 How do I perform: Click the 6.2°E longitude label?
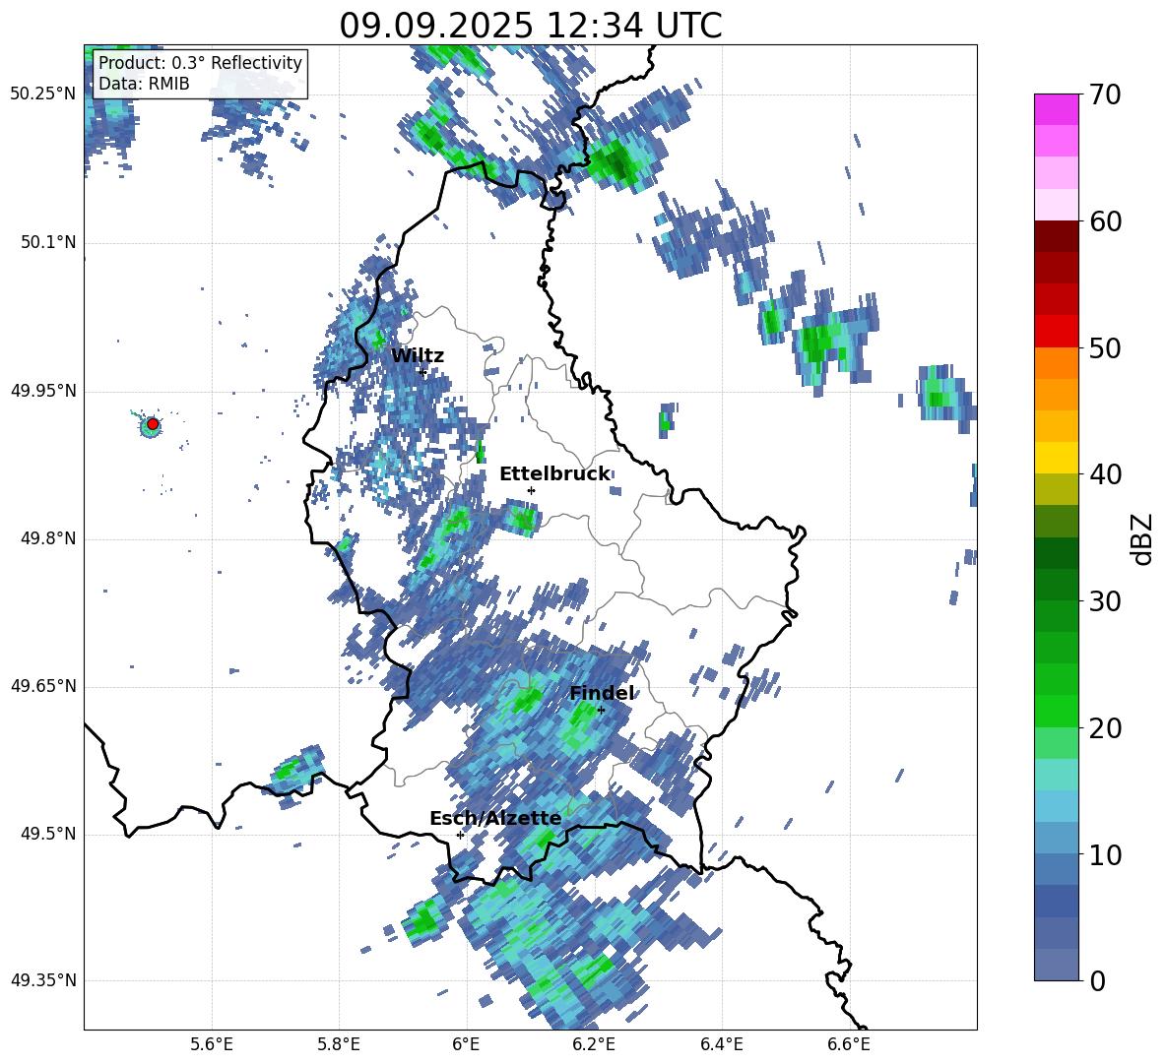[594, 1044]
